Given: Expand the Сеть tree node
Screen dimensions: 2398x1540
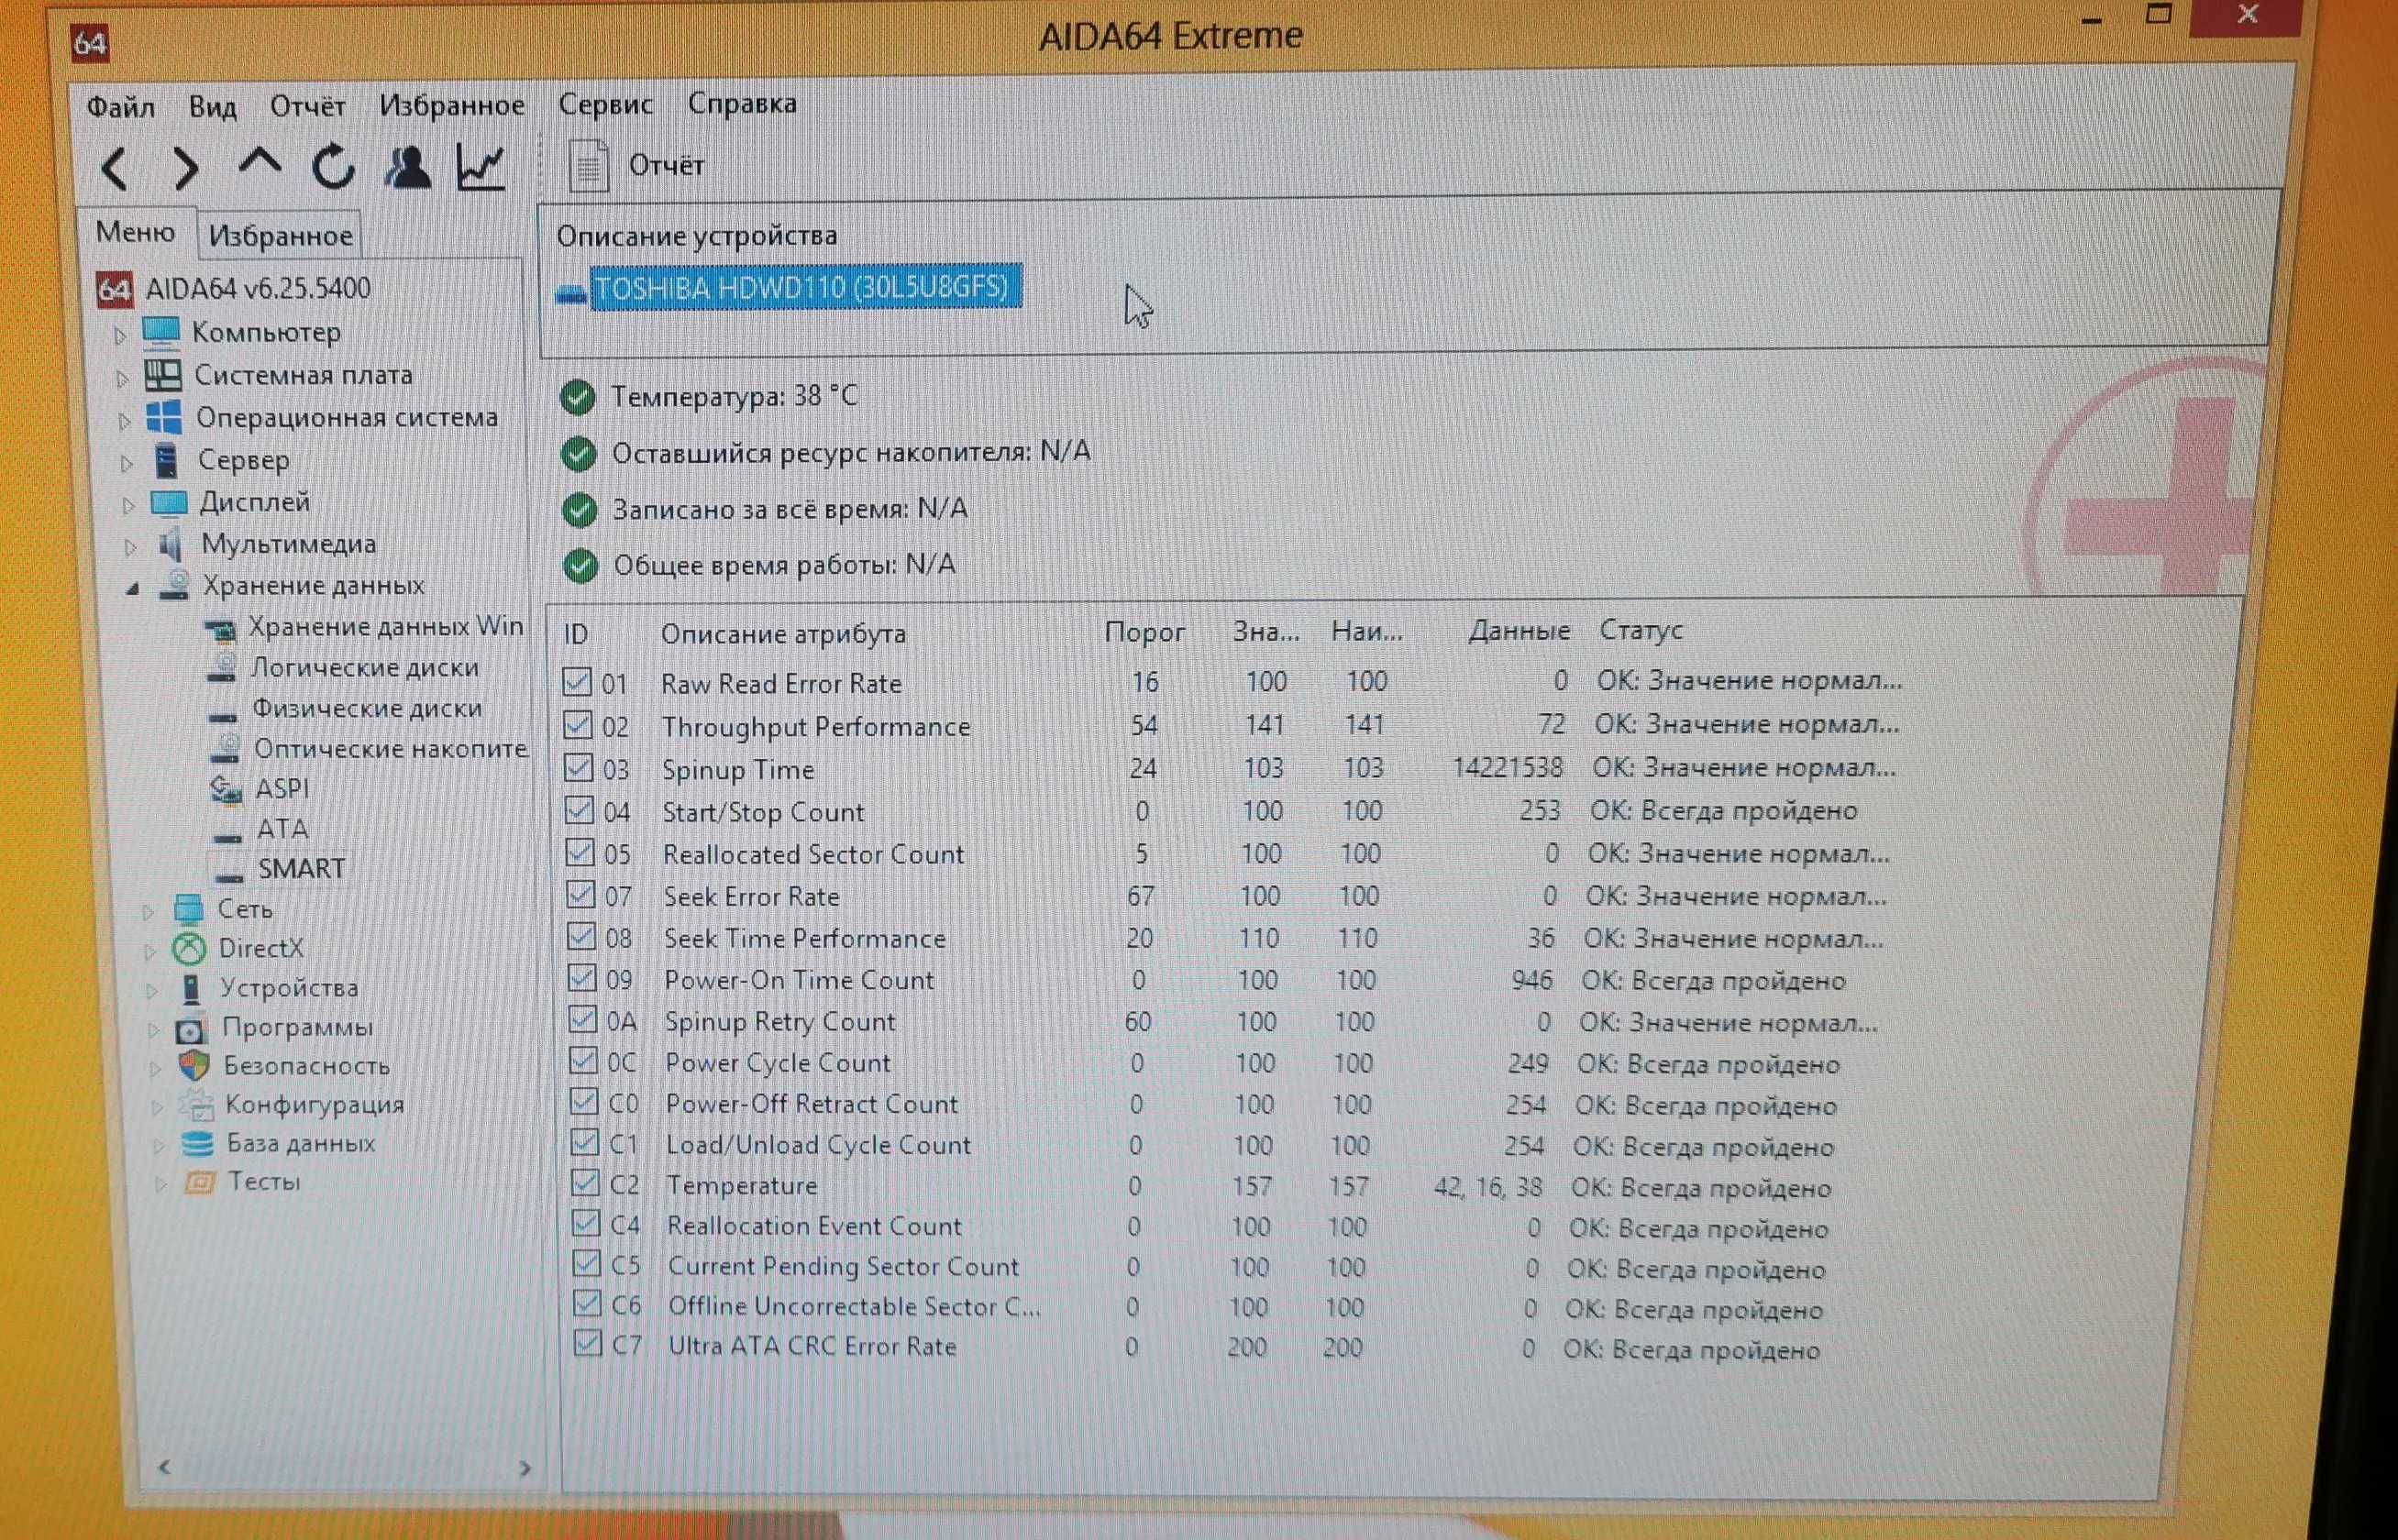Looking at the screenshot, I should pyautogui.click(x=148, y=911).
